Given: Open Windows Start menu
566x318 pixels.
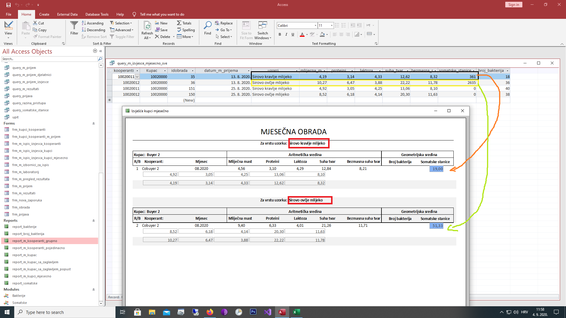Looking at the screenshot, I should pos(7,312).
